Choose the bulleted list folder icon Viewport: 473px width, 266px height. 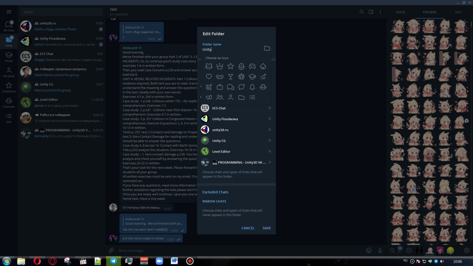click(252, 98)
